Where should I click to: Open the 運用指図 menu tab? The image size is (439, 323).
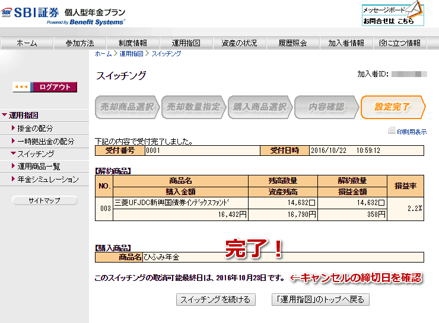186,43
